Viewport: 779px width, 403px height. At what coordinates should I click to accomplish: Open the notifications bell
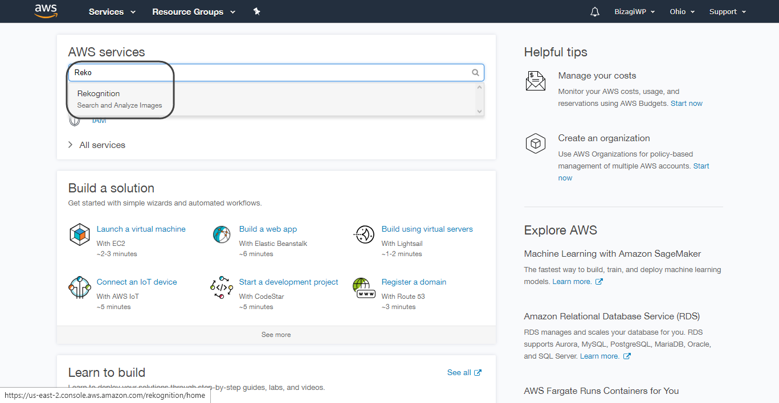[595, 12]
